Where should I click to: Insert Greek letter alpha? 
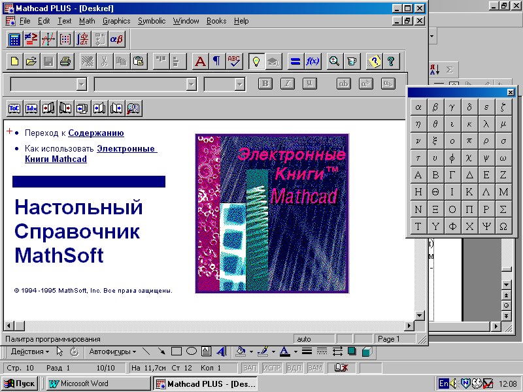click(x=418, y=107)
